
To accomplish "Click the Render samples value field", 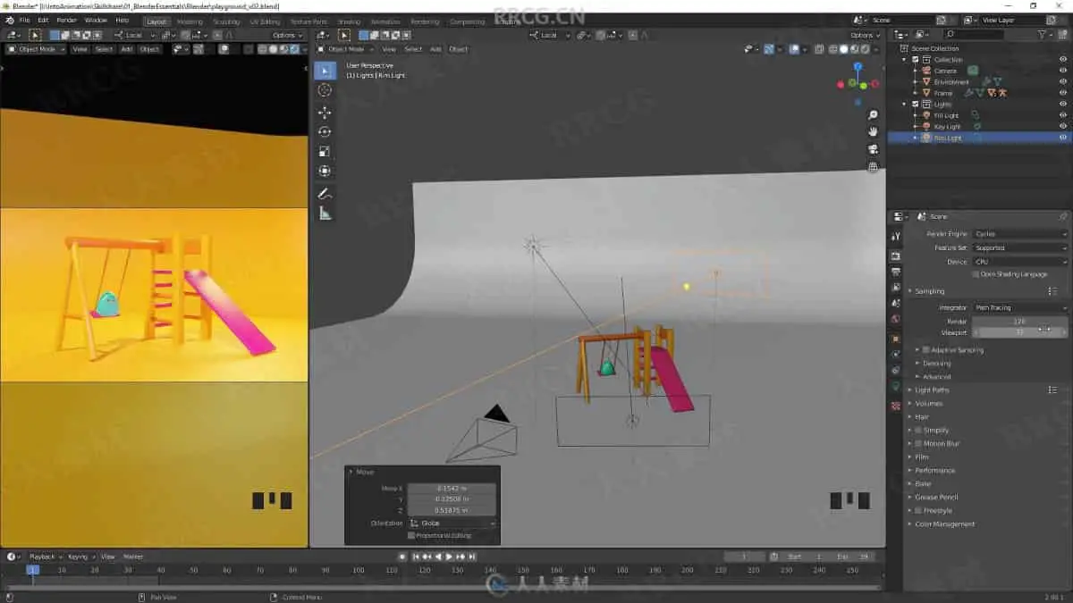I will pos(1020,321).
